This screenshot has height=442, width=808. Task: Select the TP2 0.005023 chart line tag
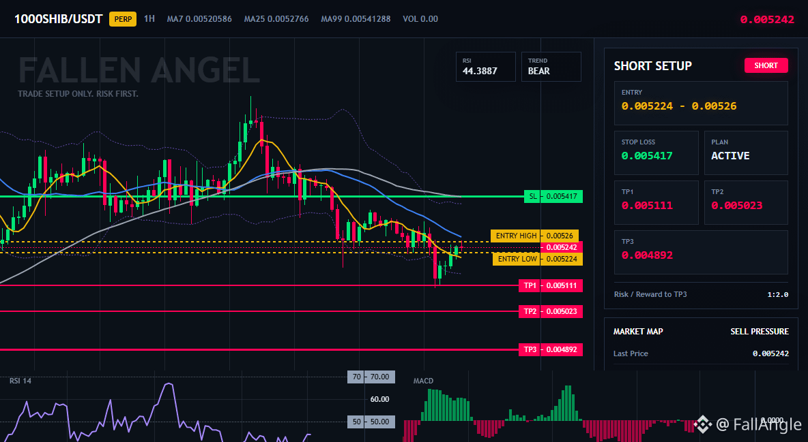(x=550, y=311)
